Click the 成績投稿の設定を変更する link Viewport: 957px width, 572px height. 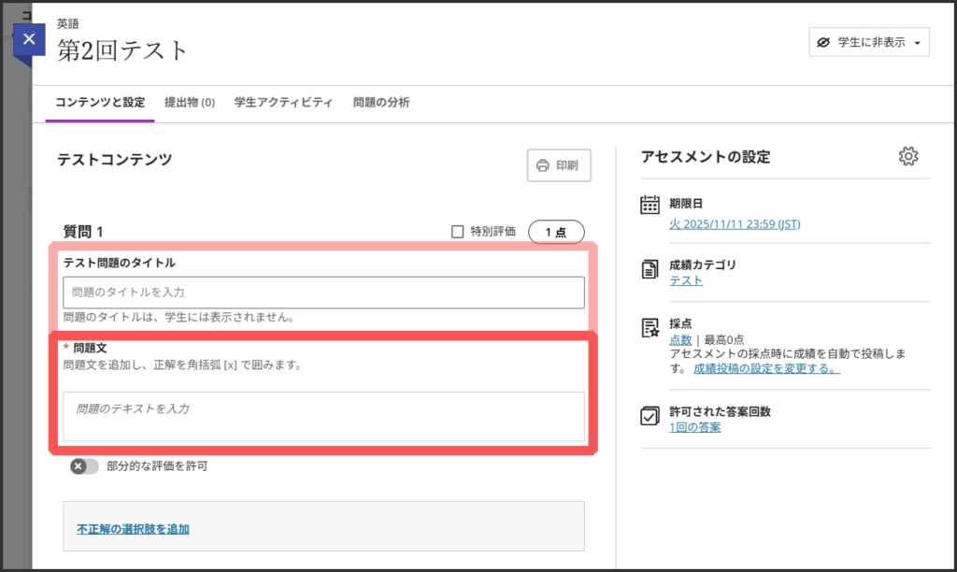765,369
